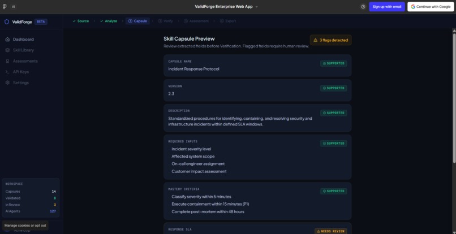
Task: Click Execute containment within 15 minutes criterion
Action: pyautogui.click(x=210, y=204)
